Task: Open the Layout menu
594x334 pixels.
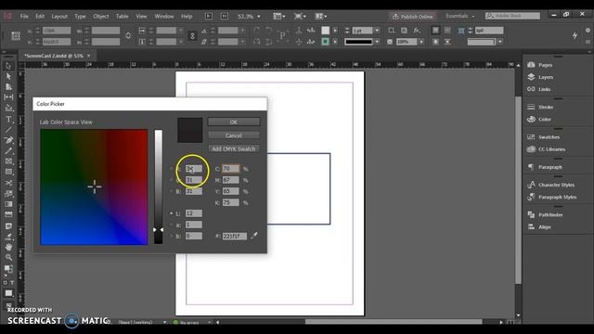Action: [59, 17]
